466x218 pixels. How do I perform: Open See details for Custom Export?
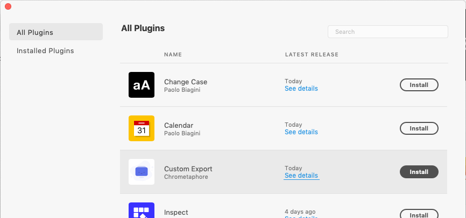point(301,176)
